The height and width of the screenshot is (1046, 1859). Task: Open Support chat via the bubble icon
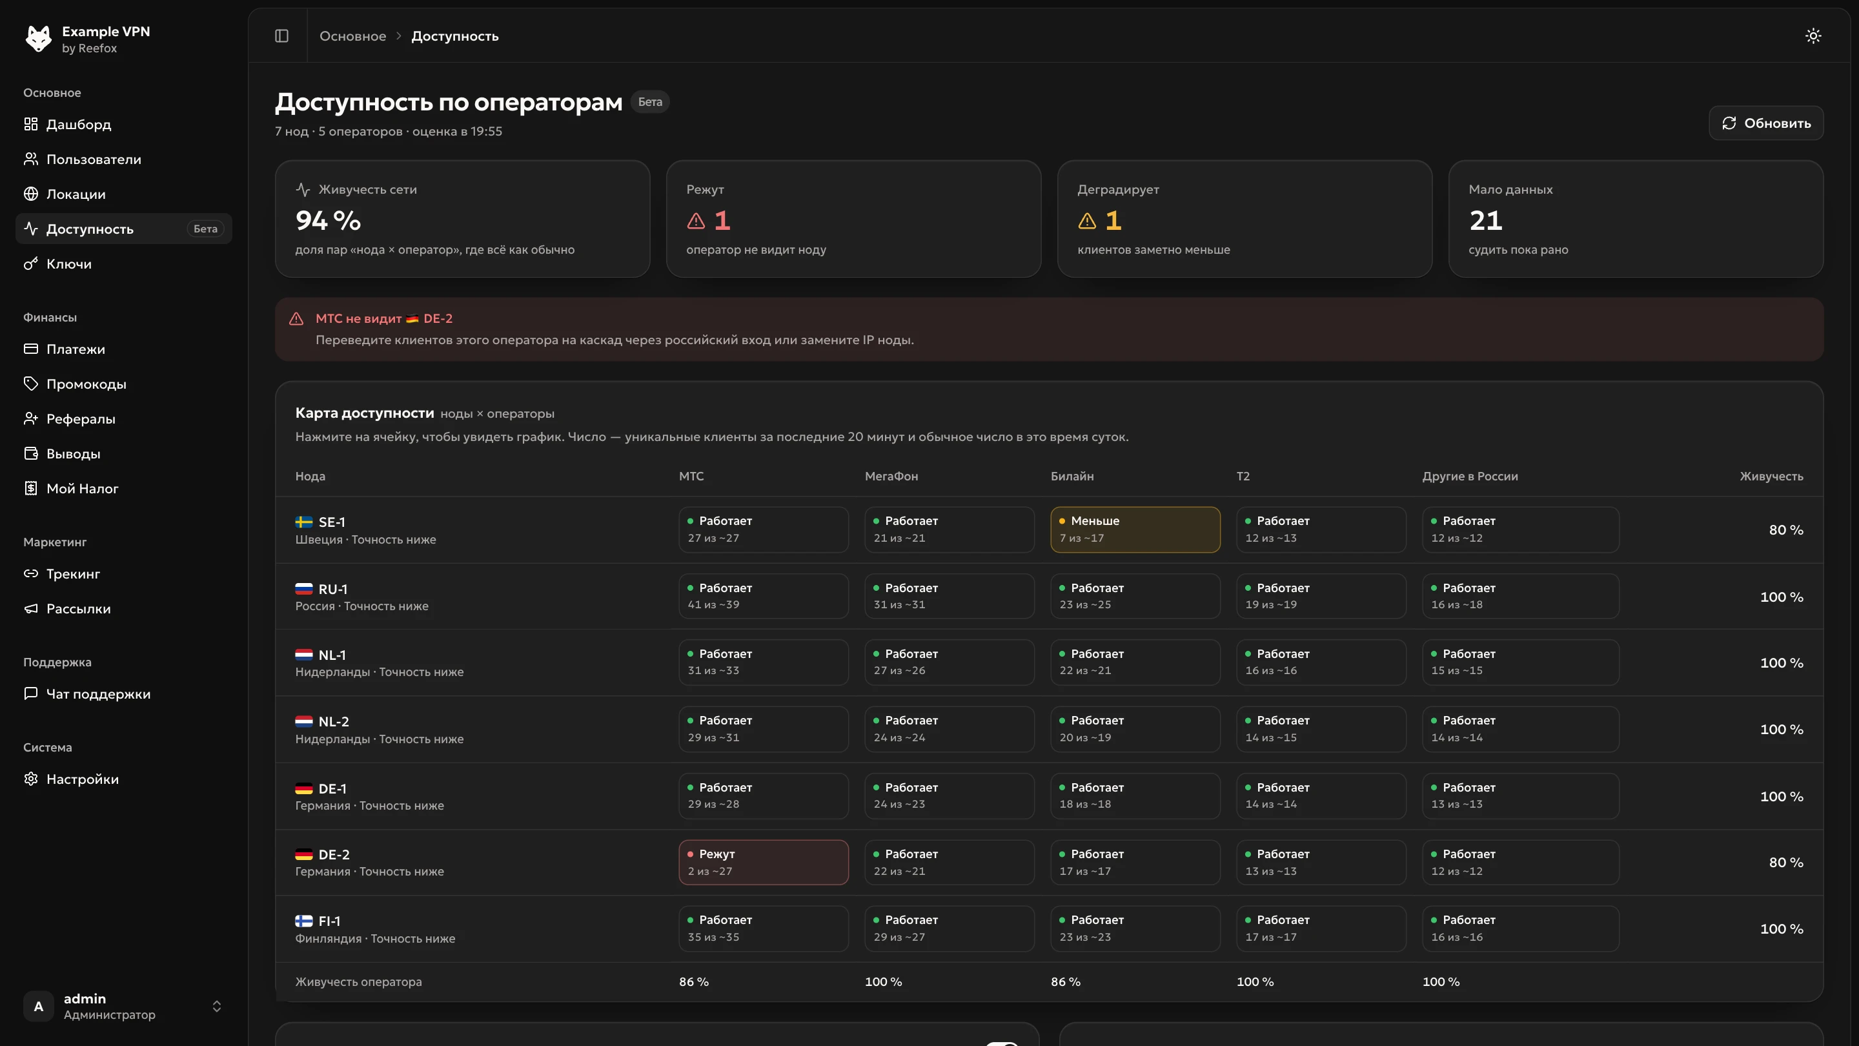30,693
